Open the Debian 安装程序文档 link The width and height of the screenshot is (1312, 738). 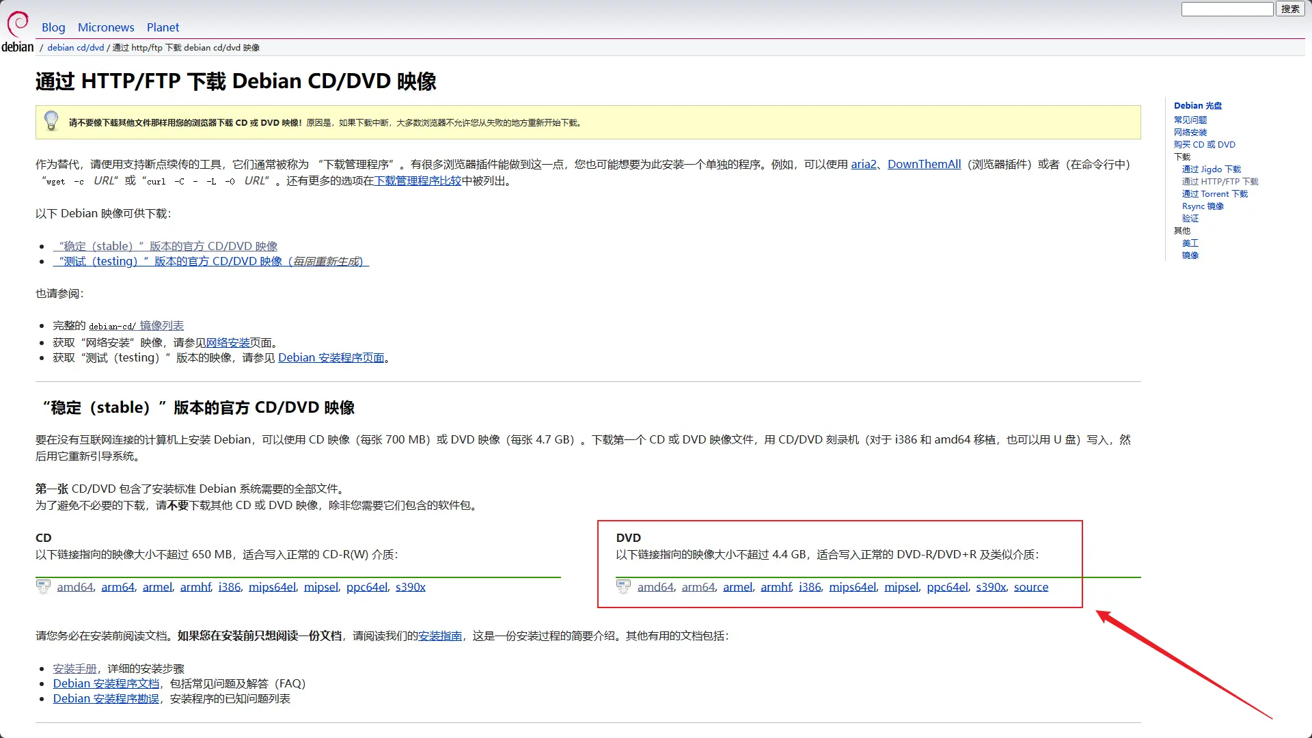click(x=106, y=684)
